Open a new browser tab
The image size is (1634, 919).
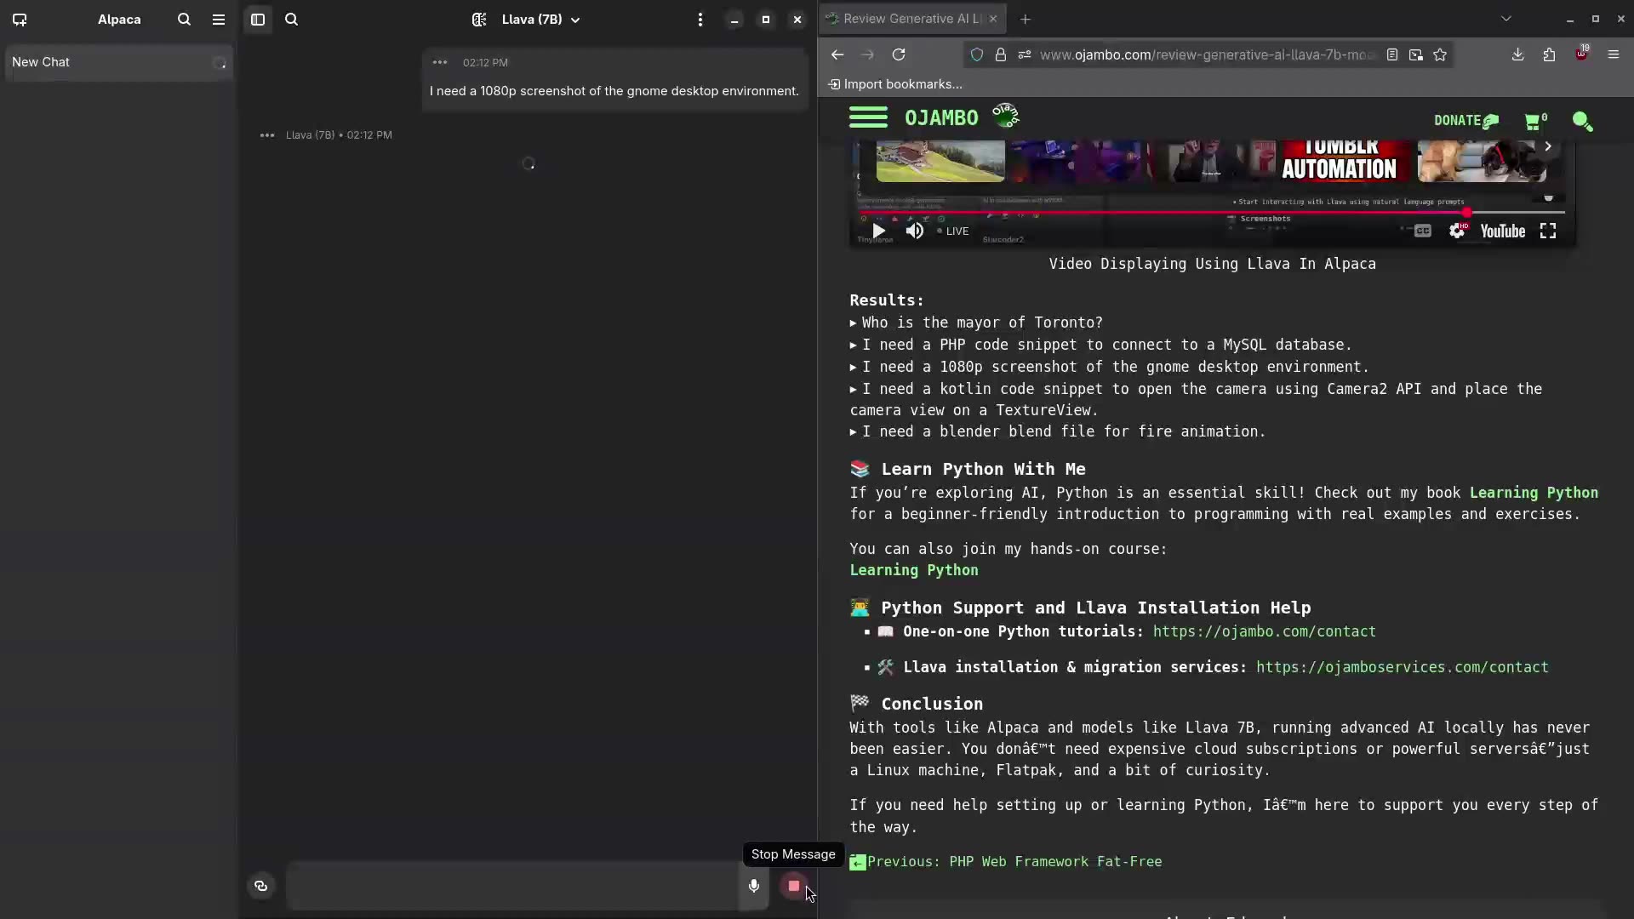[x=1026, y=19]
